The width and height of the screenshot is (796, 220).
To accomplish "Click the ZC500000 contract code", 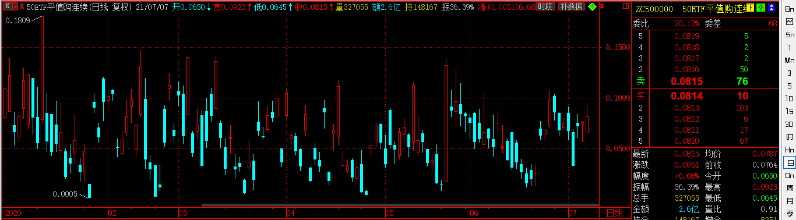I will pyautogui.click(x=654, y=9).
